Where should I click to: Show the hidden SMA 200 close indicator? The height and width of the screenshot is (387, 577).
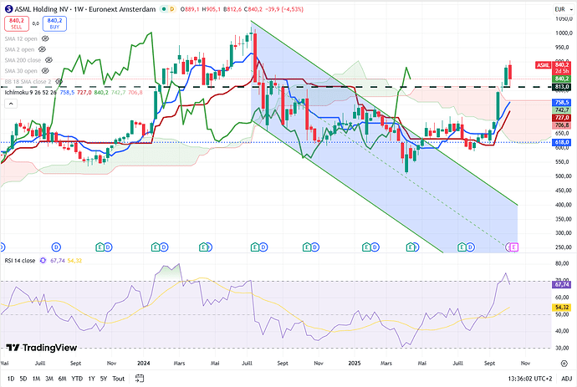click(x=49, y=61)
